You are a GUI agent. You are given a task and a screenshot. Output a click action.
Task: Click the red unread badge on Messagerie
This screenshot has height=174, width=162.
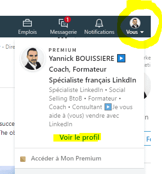67,20
